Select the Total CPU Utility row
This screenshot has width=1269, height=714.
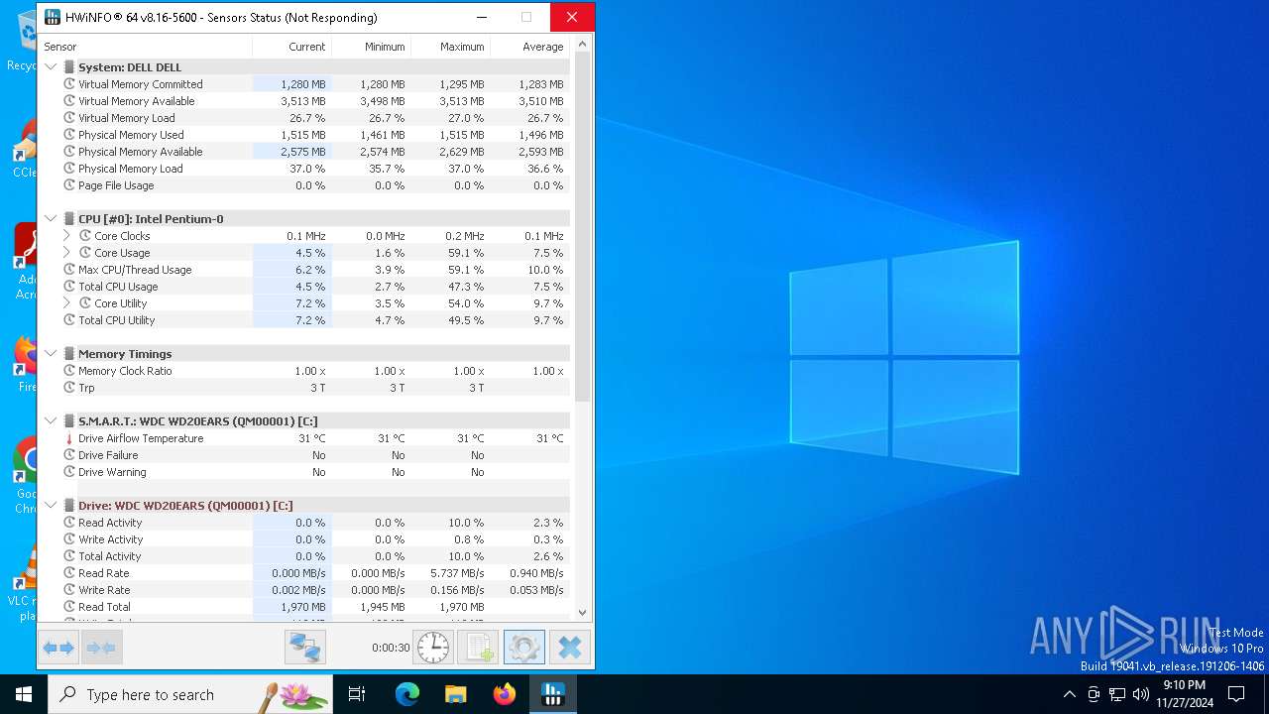pos(304,320)
